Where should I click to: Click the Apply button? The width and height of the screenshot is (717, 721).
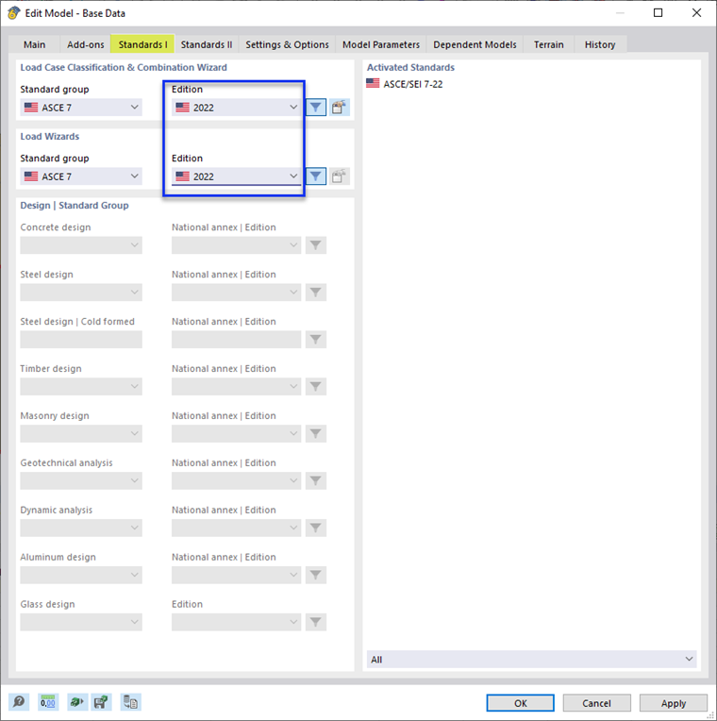pyautogui.click(x=674, y=703)
